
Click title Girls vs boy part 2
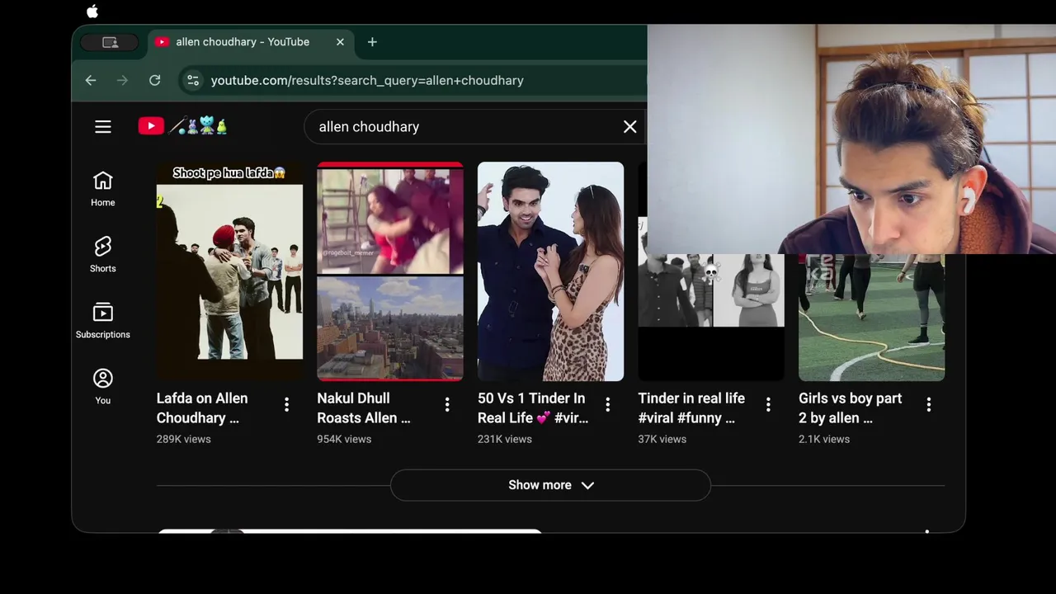click(x=850, y=408)
